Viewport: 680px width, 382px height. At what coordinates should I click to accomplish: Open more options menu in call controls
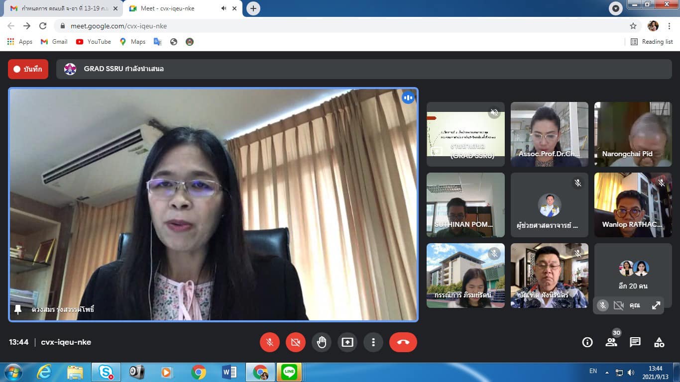tap(373, 342)
